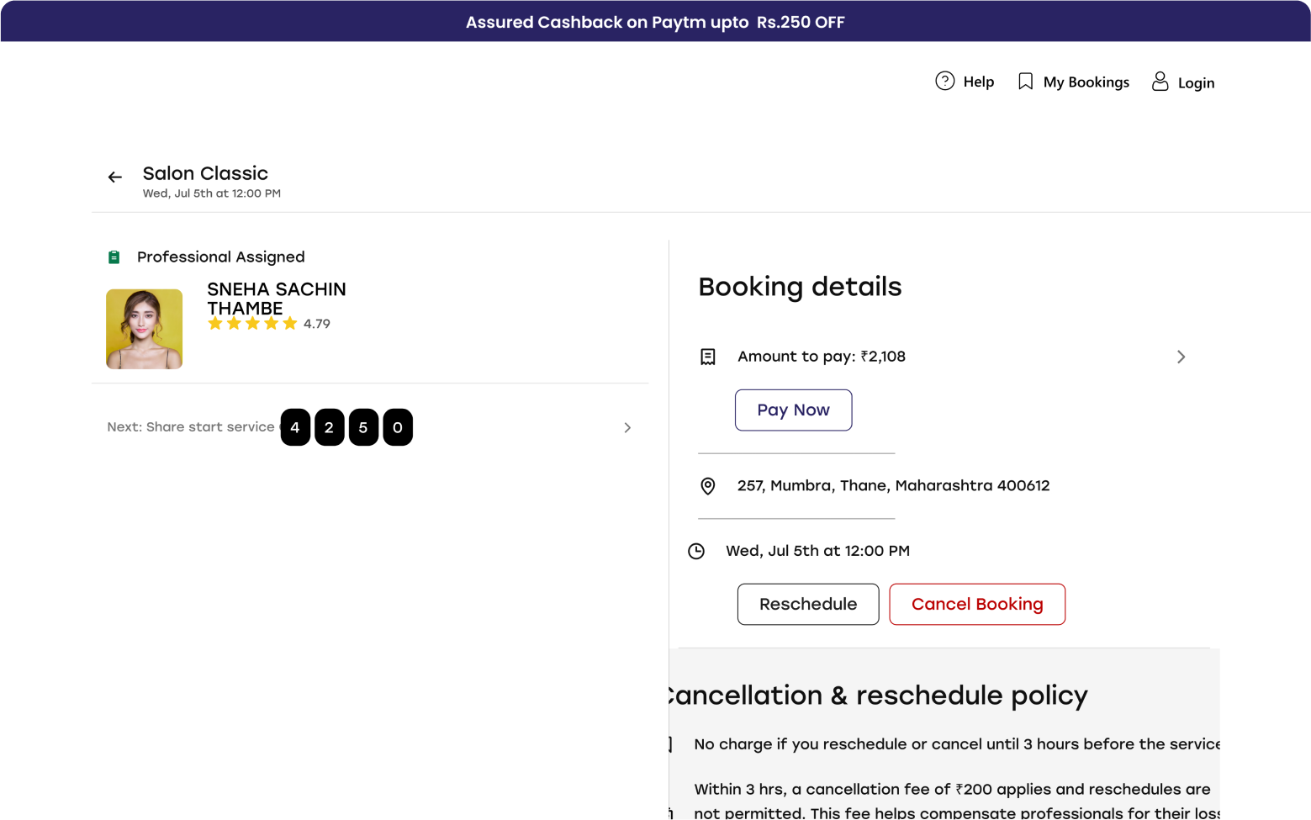The width and height of the screenshot is (1311, 820).
Task: Click the Login user profile icon
Action: tap(1160, 82)
